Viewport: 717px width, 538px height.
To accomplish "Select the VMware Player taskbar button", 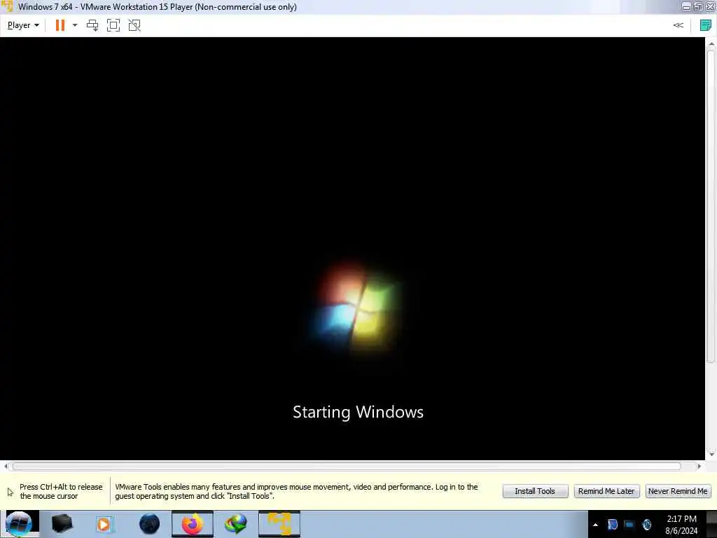I will coord(279,524).
